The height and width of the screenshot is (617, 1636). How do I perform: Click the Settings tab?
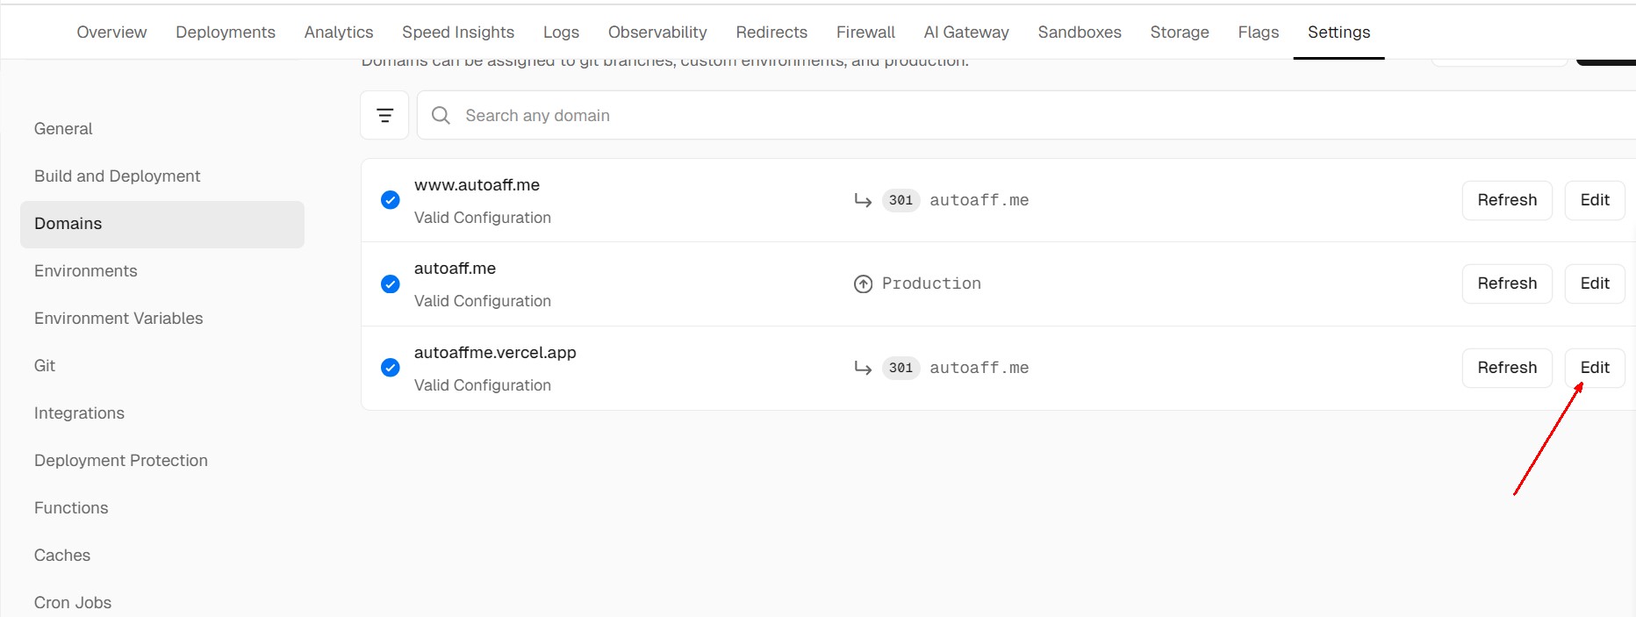[x=1338, y=32]
